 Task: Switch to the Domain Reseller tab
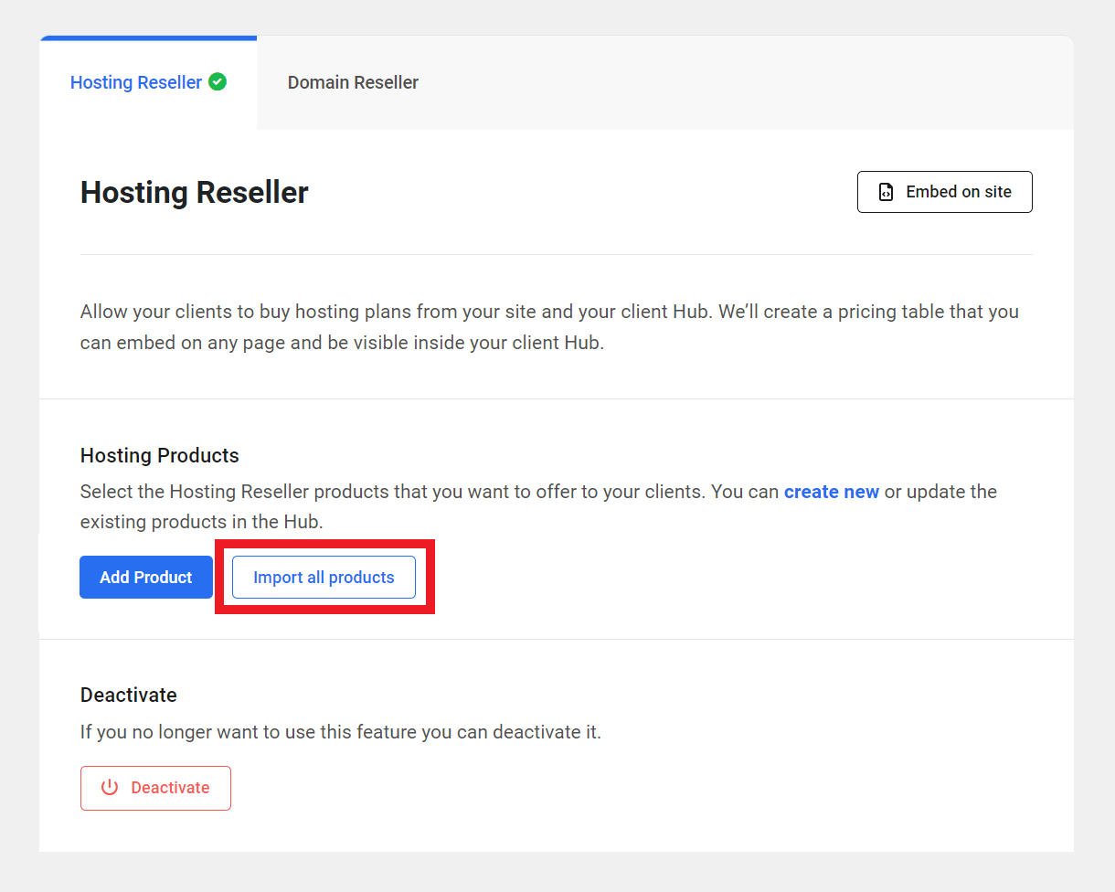coord(353,82)
